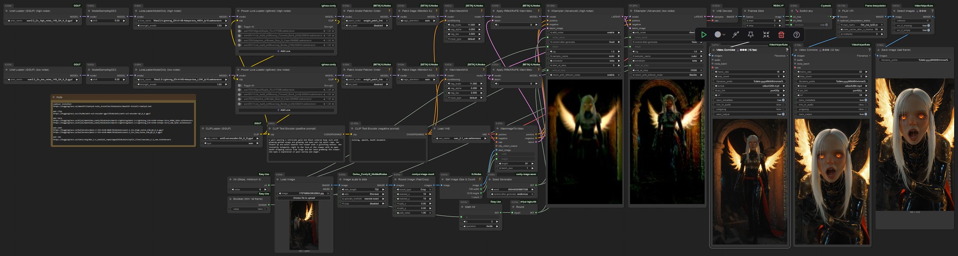Toggle All loras in high noise Power Lora Loader

pos(240,27)
